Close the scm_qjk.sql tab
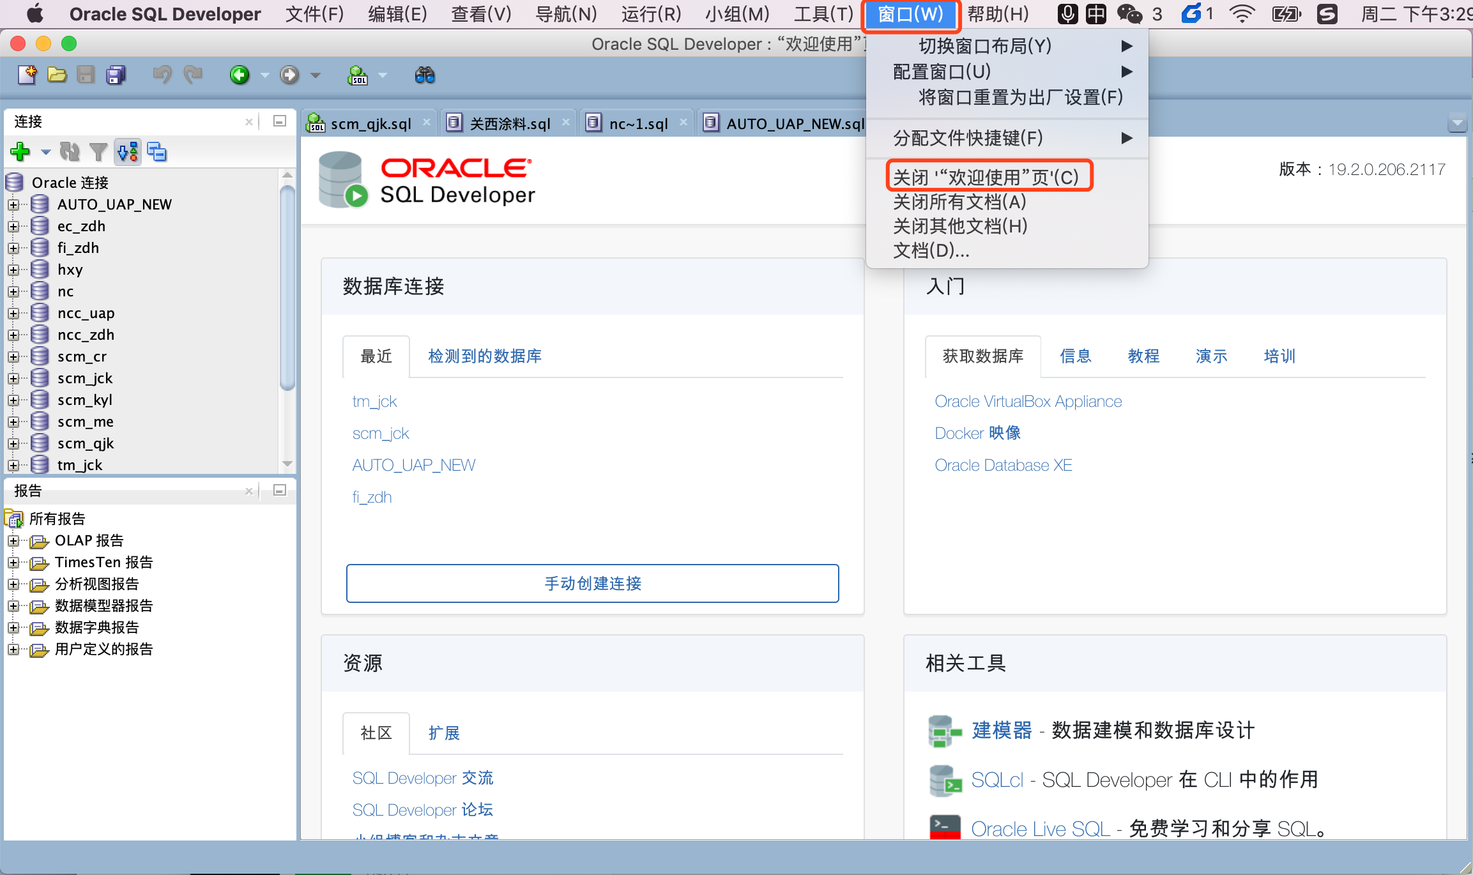The height and width of the screenshot is (875, 1473). pos(426,122)
